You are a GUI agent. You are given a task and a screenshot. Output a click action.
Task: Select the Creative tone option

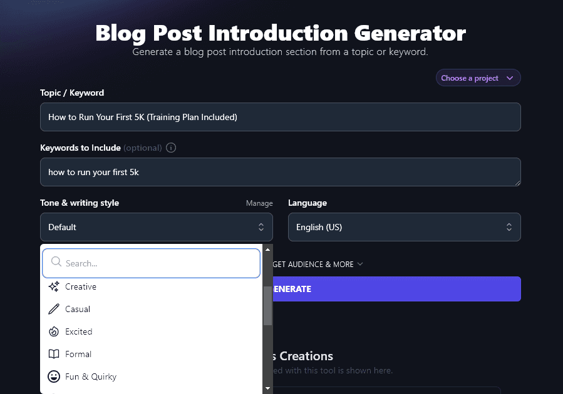tap(81, 286)
